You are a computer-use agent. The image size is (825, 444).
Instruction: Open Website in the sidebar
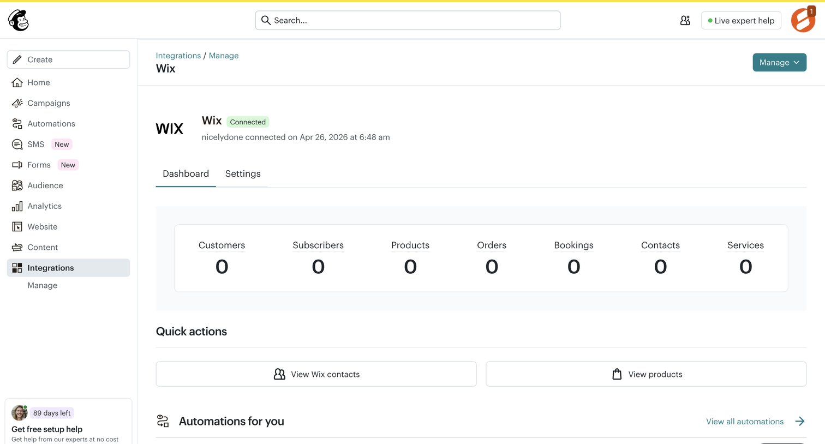(x=68, y=227)
